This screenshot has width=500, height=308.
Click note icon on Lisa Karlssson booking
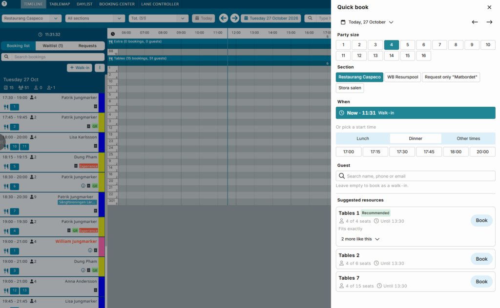pos(95,146)
